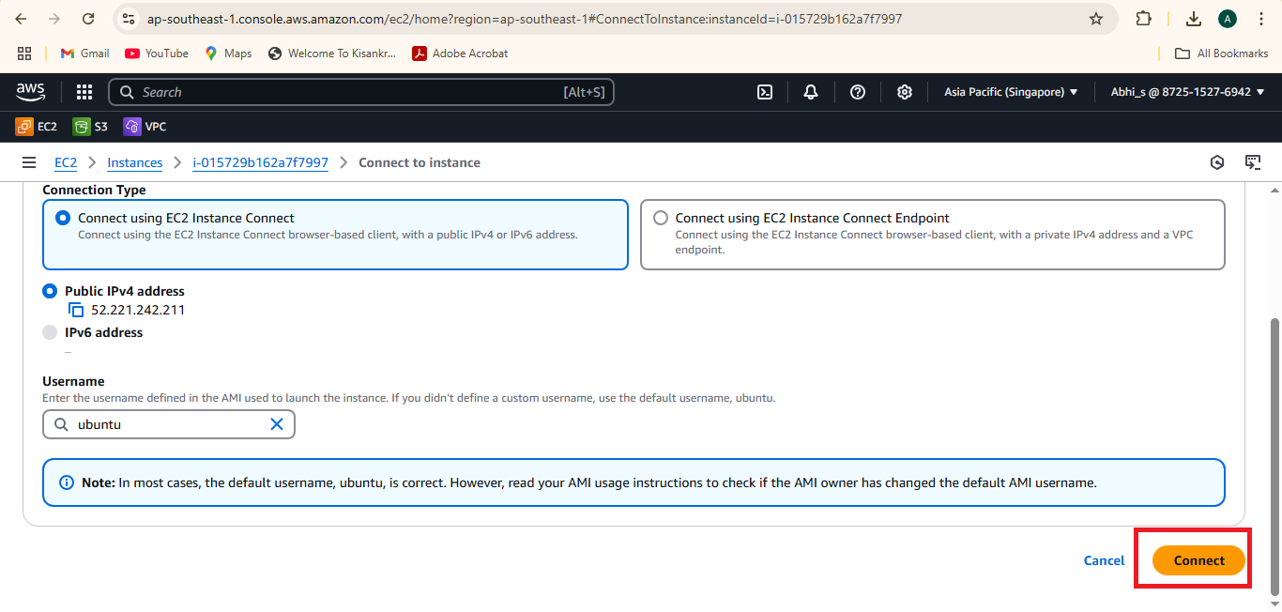Click the browser back arrow

click(x=22, y=19)
